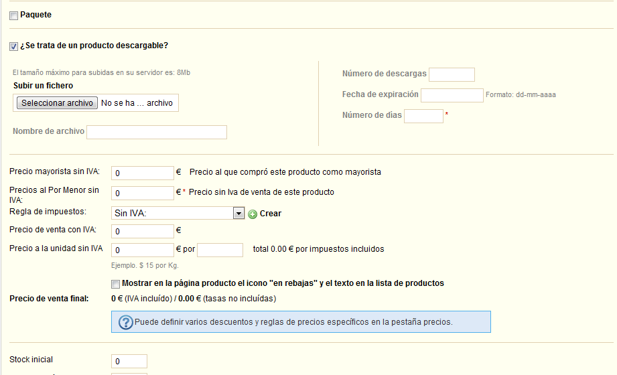Click the Precio mayorista sin IVA field

point(143,173)
